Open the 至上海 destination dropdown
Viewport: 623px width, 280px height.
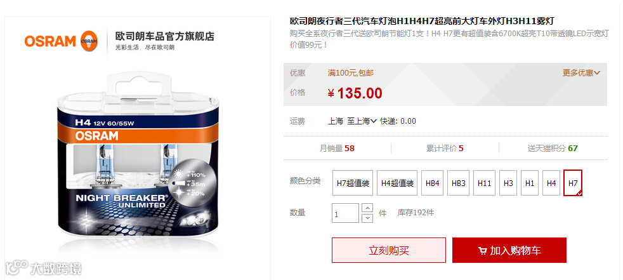[362, 121]
